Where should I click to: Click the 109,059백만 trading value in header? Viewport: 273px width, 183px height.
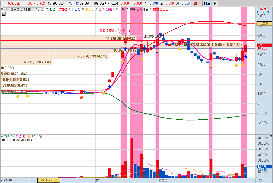click(x=102, y=3)
